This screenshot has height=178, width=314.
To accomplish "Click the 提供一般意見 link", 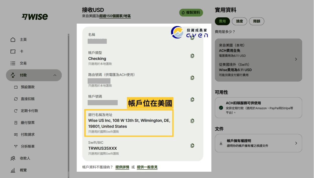I will point(147,167).
